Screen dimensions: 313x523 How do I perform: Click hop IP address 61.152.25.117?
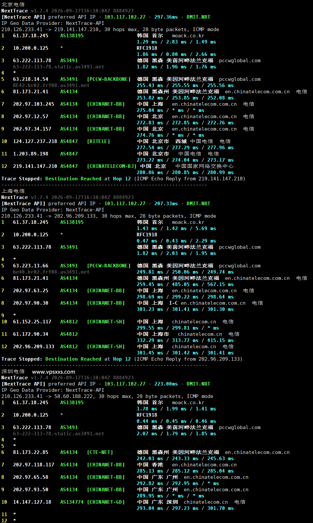[x=32, y=322]
